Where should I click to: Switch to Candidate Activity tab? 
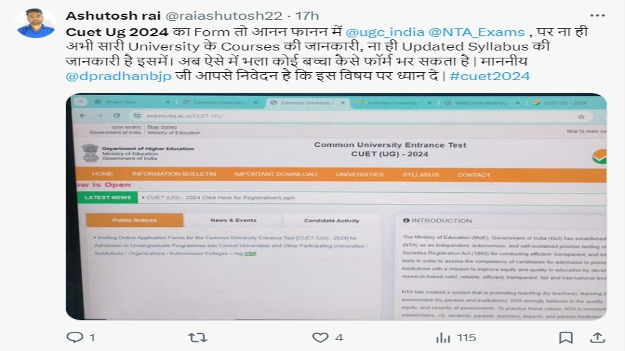coord(332,220)
